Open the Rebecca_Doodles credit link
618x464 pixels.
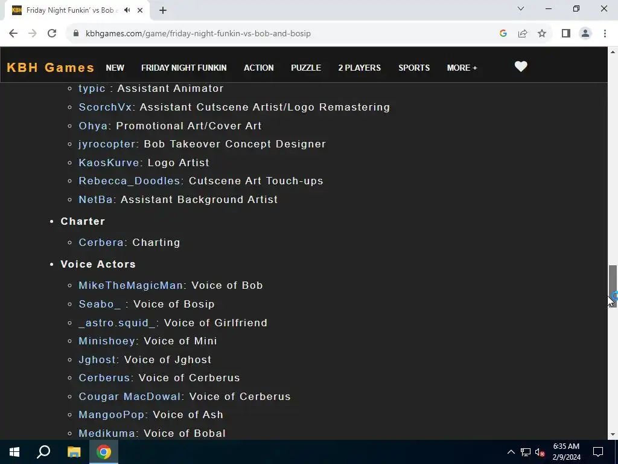130,181
